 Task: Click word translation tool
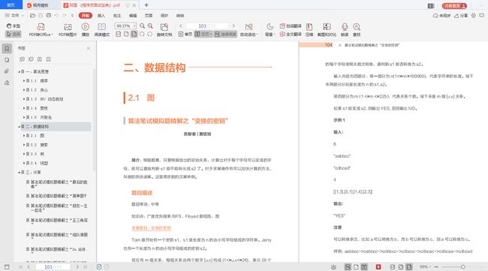[x=291, y=26]
